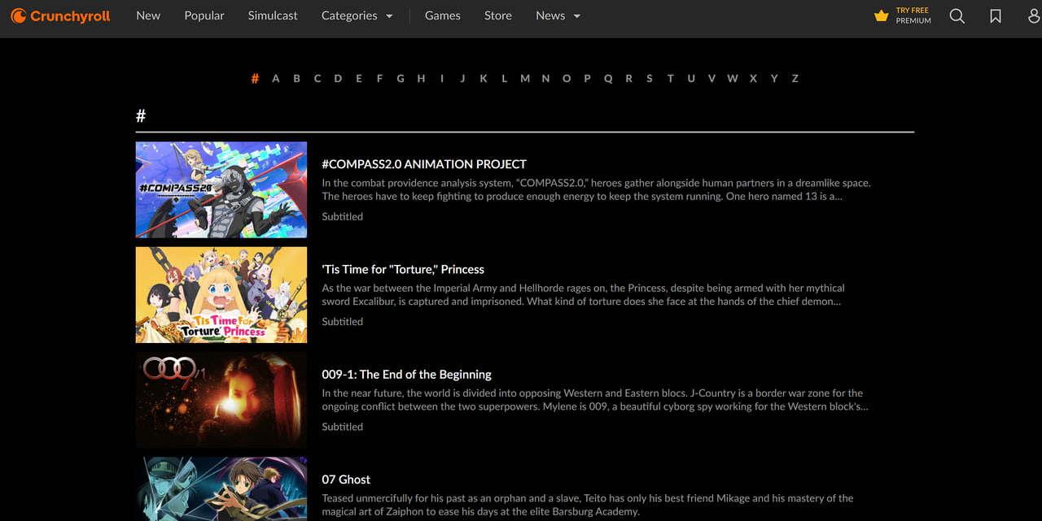Expand the Categories dropdown
1042x521 pixels.
357,15
